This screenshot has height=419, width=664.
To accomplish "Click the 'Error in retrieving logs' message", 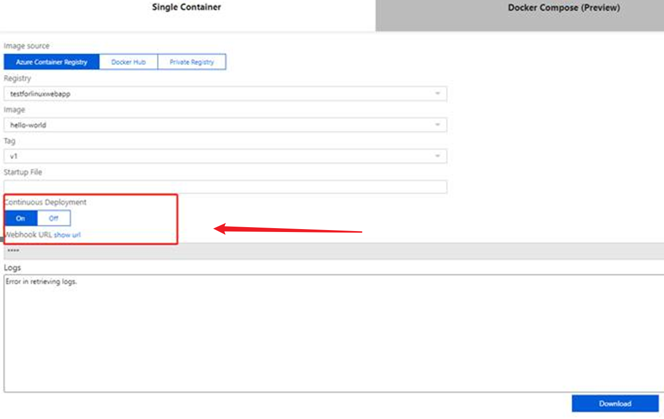I will coord(41,282).
